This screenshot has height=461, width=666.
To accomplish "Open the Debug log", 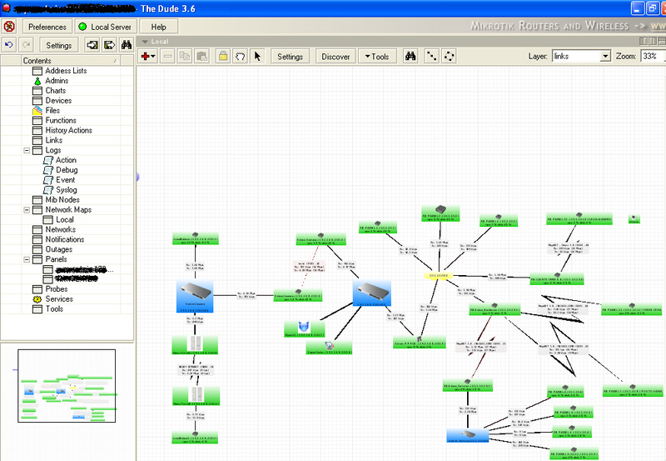I will click(x=67, y=170).
